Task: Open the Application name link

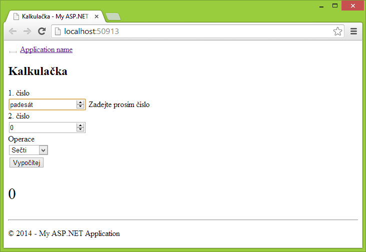Action: [46, 49]
